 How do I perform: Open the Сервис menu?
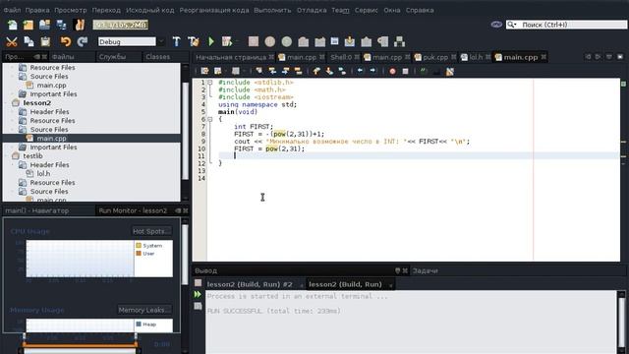(x=367, y=10)
